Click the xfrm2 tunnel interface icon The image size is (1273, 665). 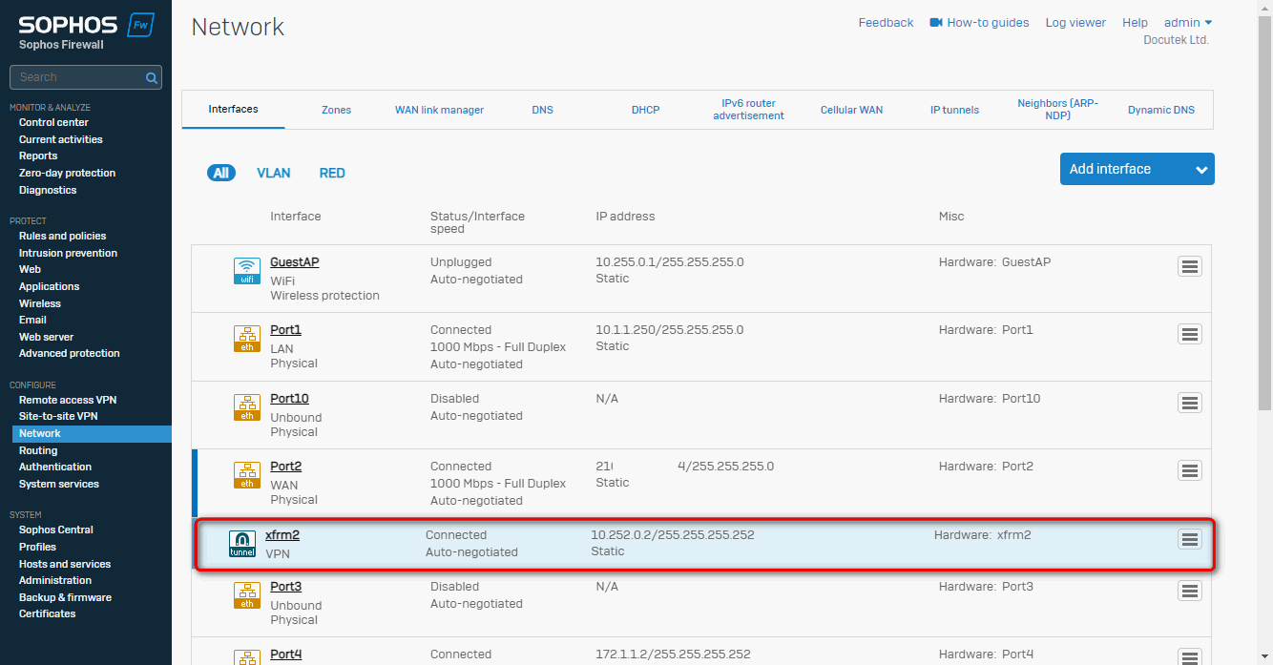pyautogui.click(x=242, y=544)
